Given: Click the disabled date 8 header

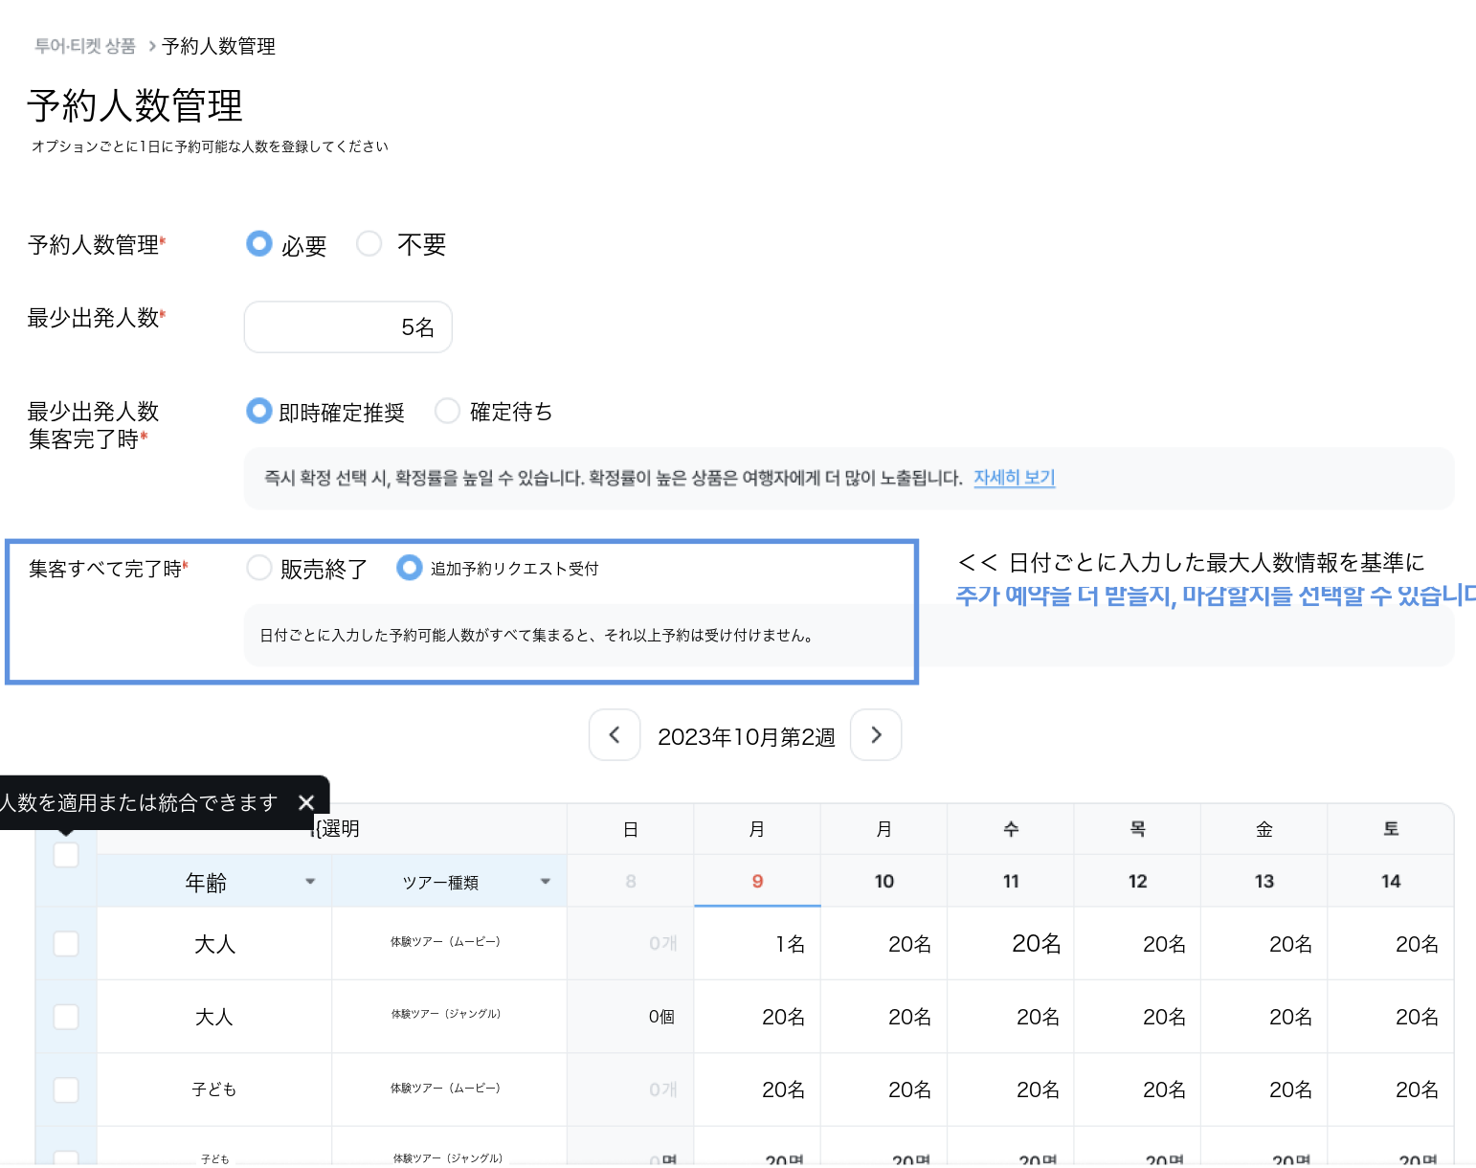Looking at the screenshot, I should pyautogui.click(x=631, y=881).
